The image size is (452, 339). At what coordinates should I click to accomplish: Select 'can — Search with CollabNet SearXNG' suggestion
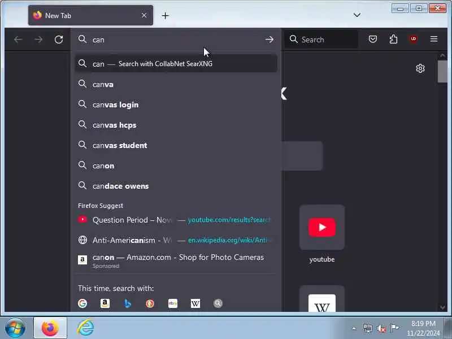point(176,64)
